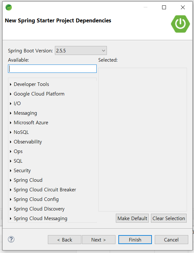
Task: Click the Clear Selection button
Action: pyautogui.click(x=169, y=218)
